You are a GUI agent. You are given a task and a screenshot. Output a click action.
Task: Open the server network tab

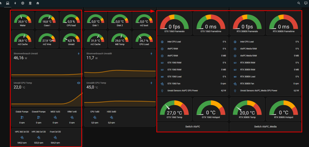click(x=30, y=3)
